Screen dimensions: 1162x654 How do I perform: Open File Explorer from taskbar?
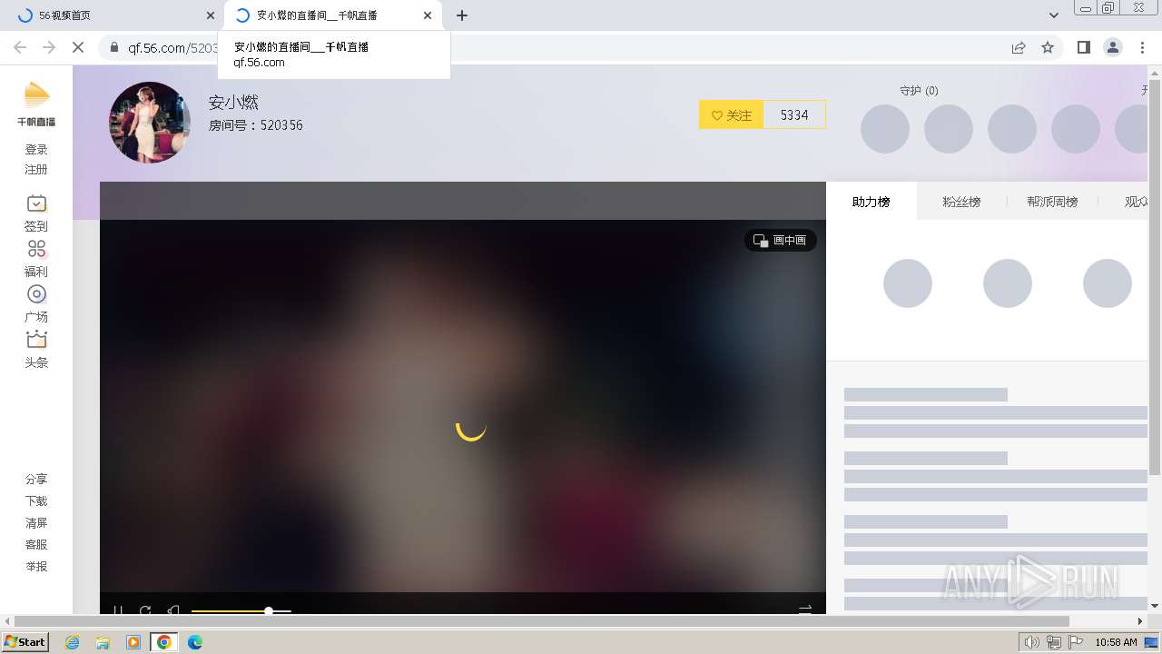click(103, 642)
